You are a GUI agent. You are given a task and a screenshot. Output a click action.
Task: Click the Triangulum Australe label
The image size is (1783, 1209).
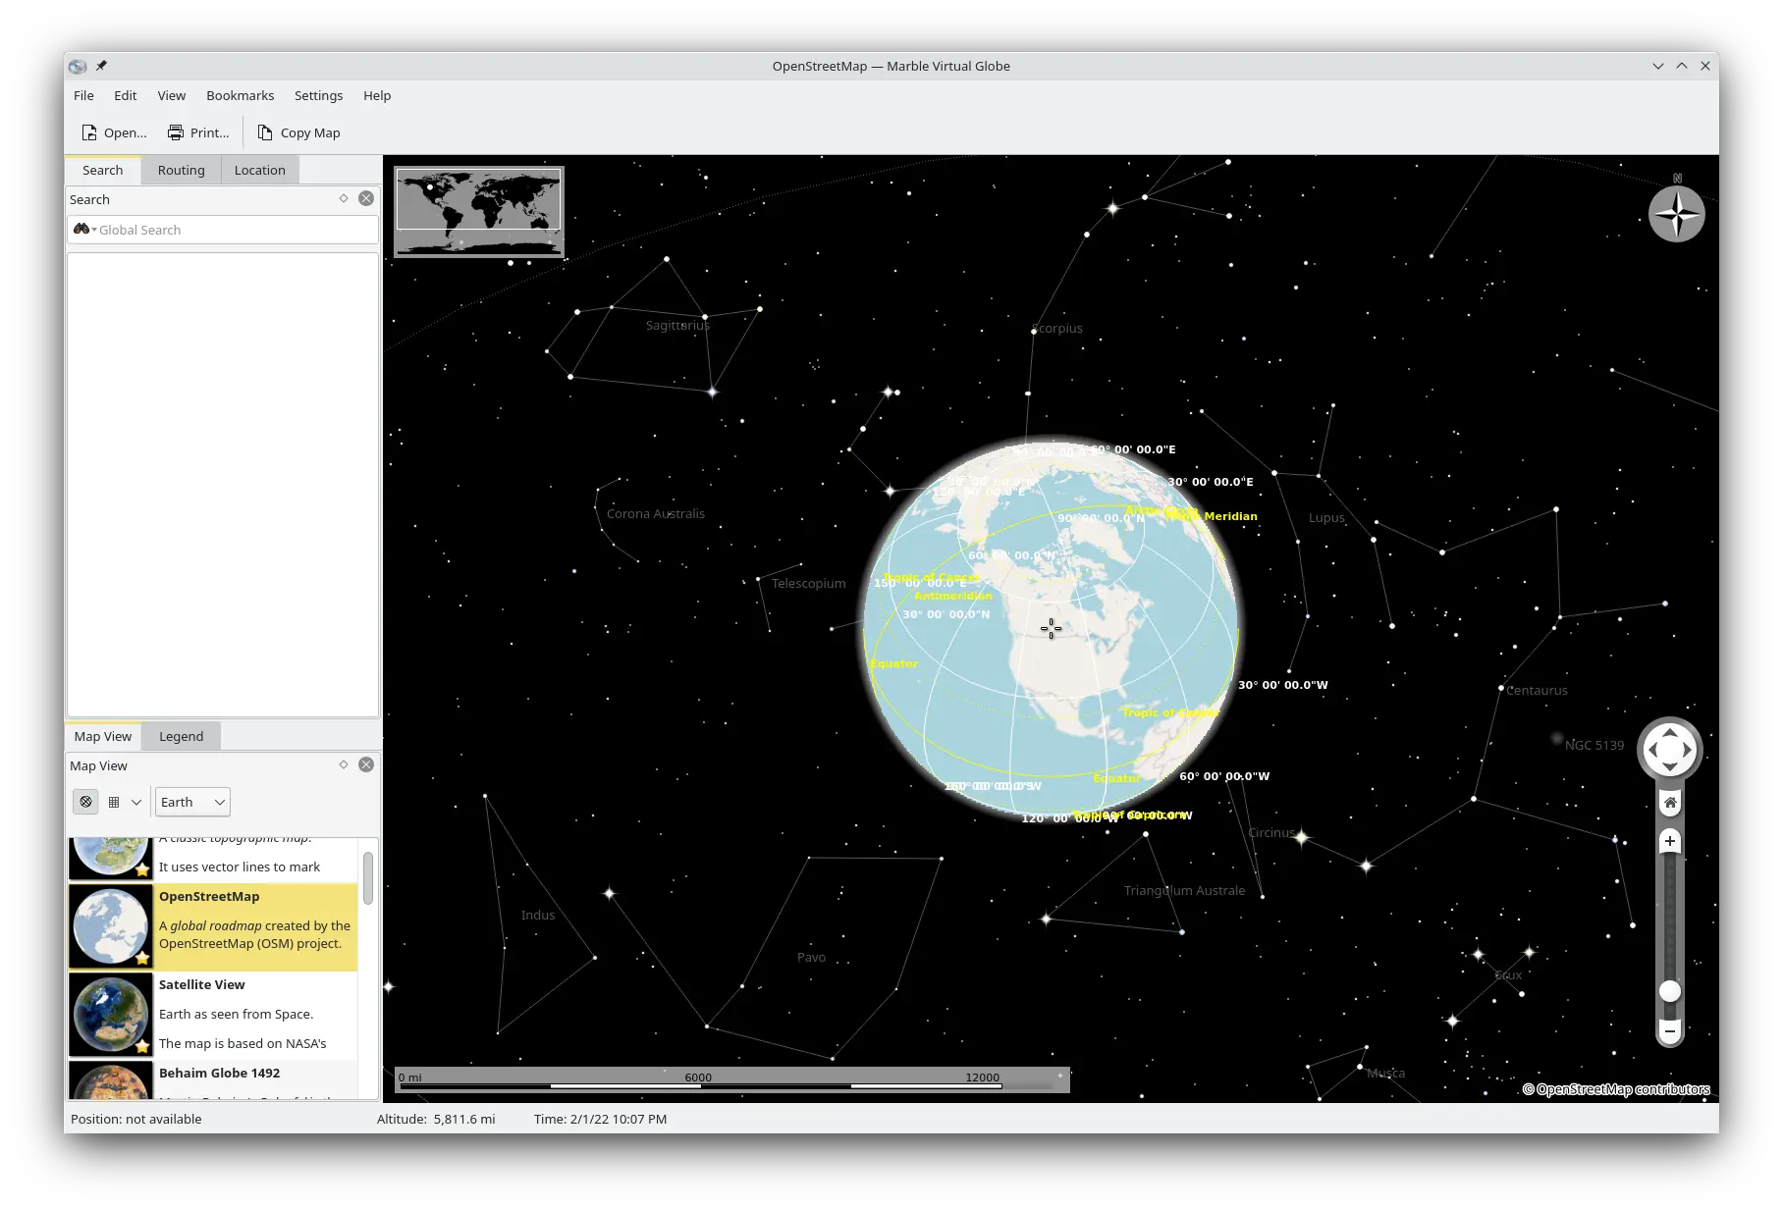(x=1184, y=890)
